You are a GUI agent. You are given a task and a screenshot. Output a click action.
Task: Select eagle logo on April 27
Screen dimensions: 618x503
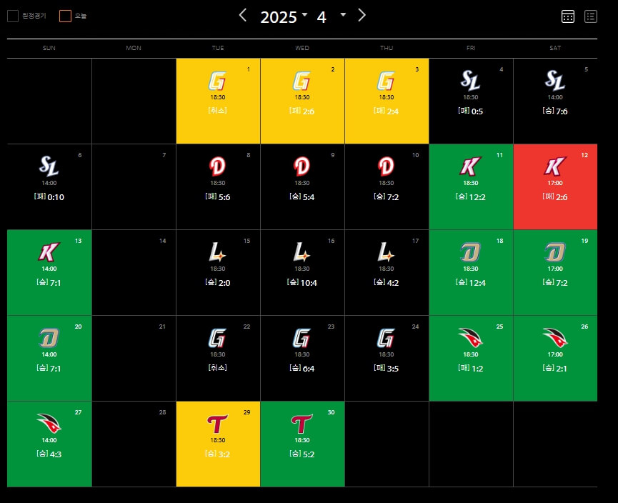(x=49, y=424)
